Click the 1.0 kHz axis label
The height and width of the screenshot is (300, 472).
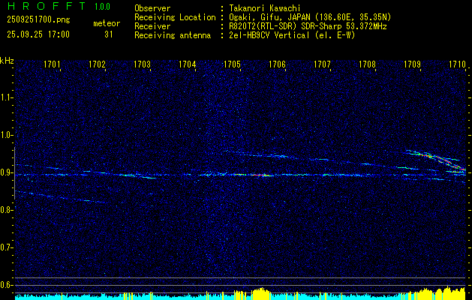5,135
